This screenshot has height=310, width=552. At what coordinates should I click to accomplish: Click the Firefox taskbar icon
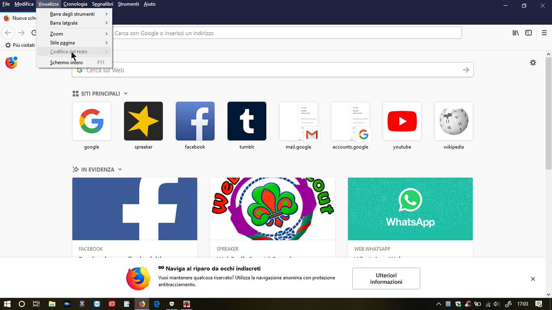142,304
